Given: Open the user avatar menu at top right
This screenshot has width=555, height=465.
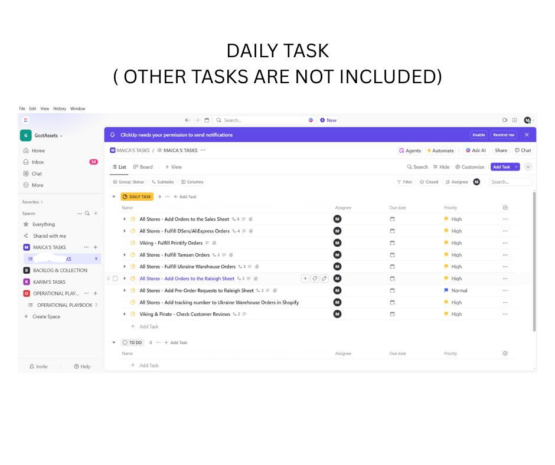Looking at the screenshot, I should [x=528, y=120].
